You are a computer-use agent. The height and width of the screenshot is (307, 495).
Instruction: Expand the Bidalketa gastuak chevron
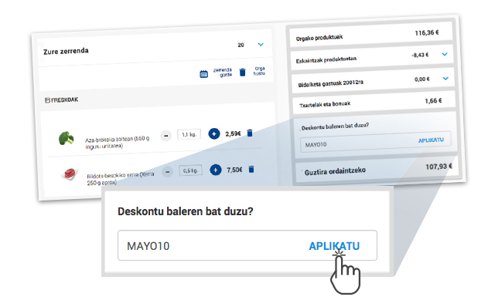point(445,79)
